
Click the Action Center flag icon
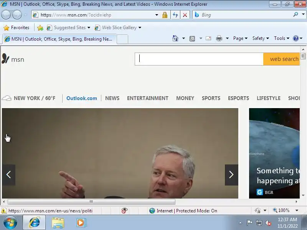(x=249, y=223)
